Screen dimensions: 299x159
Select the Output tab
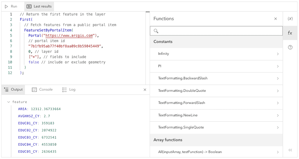tap(14, 90)
